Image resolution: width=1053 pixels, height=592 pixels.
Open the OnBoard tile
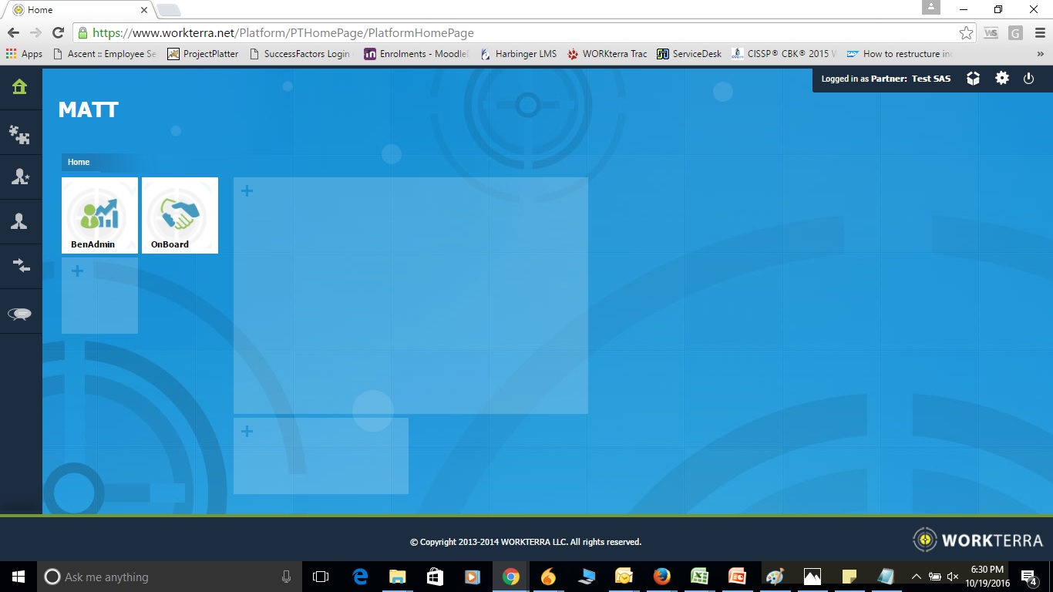(x=180, y=215)
